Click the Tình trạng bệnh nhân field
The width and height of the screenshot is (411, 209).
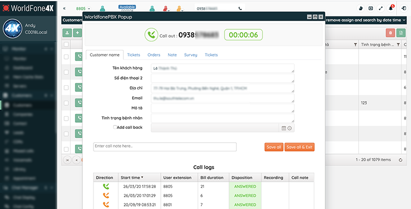click(x=222, y=118)
